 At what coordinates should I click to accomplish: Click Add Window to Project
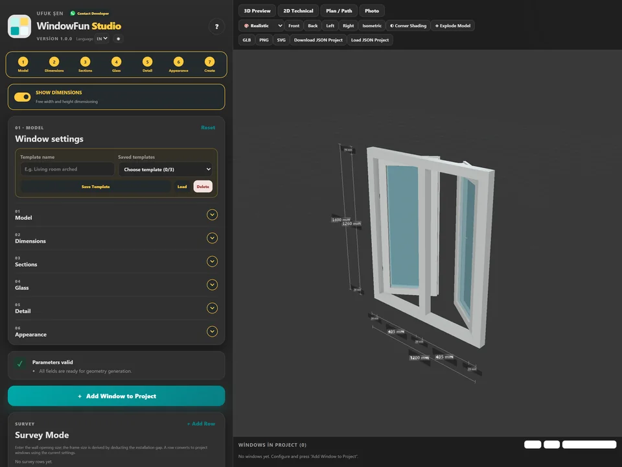coord(116,396)
